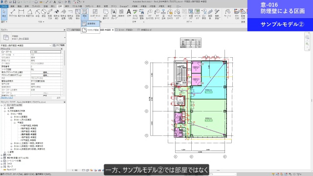Expand the A_ views tree node
The height and width of the screenshot is (176, 313).
[5, 108]
